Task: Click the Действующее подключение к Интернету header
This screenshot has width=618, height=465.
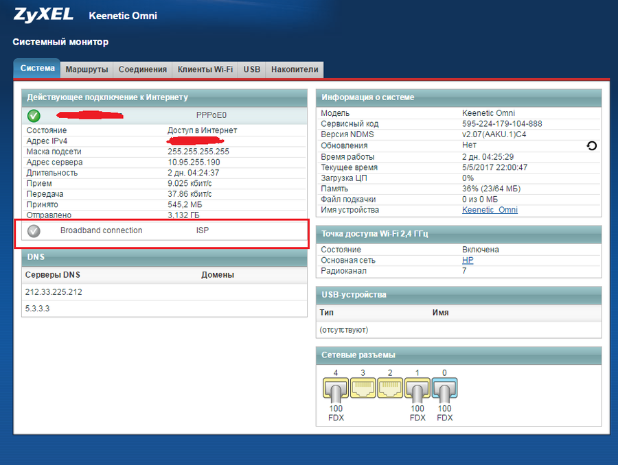Action: click(107, 97)
